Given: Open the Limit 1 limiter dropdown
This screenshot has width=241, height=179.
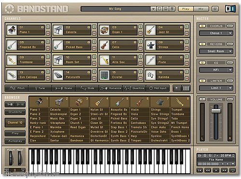Looking at the screenshot, I should (216, 88).
